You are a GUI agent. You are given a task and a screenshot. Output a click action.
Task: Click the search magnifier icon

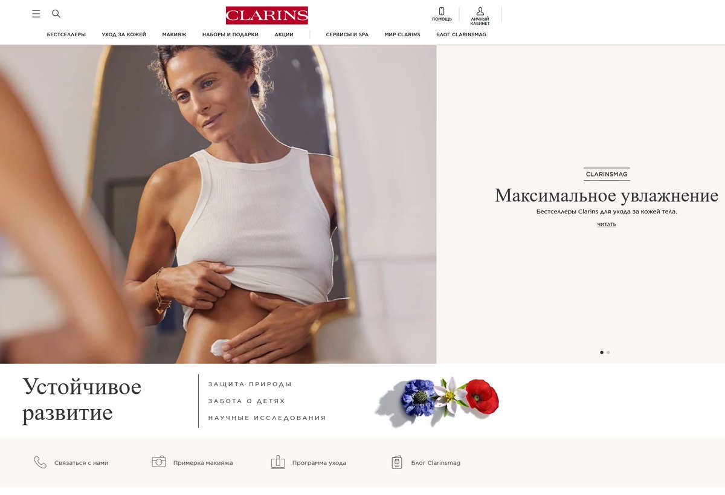coord(56,13)
